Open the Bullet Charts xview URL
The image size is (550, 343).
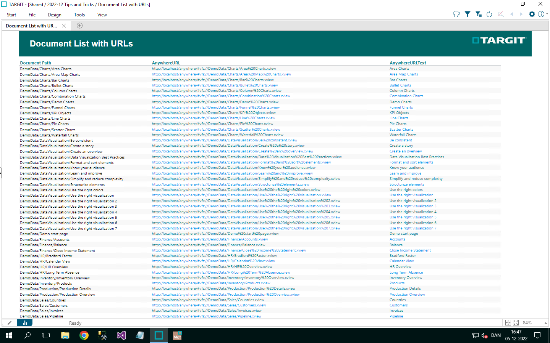(215, 85)
